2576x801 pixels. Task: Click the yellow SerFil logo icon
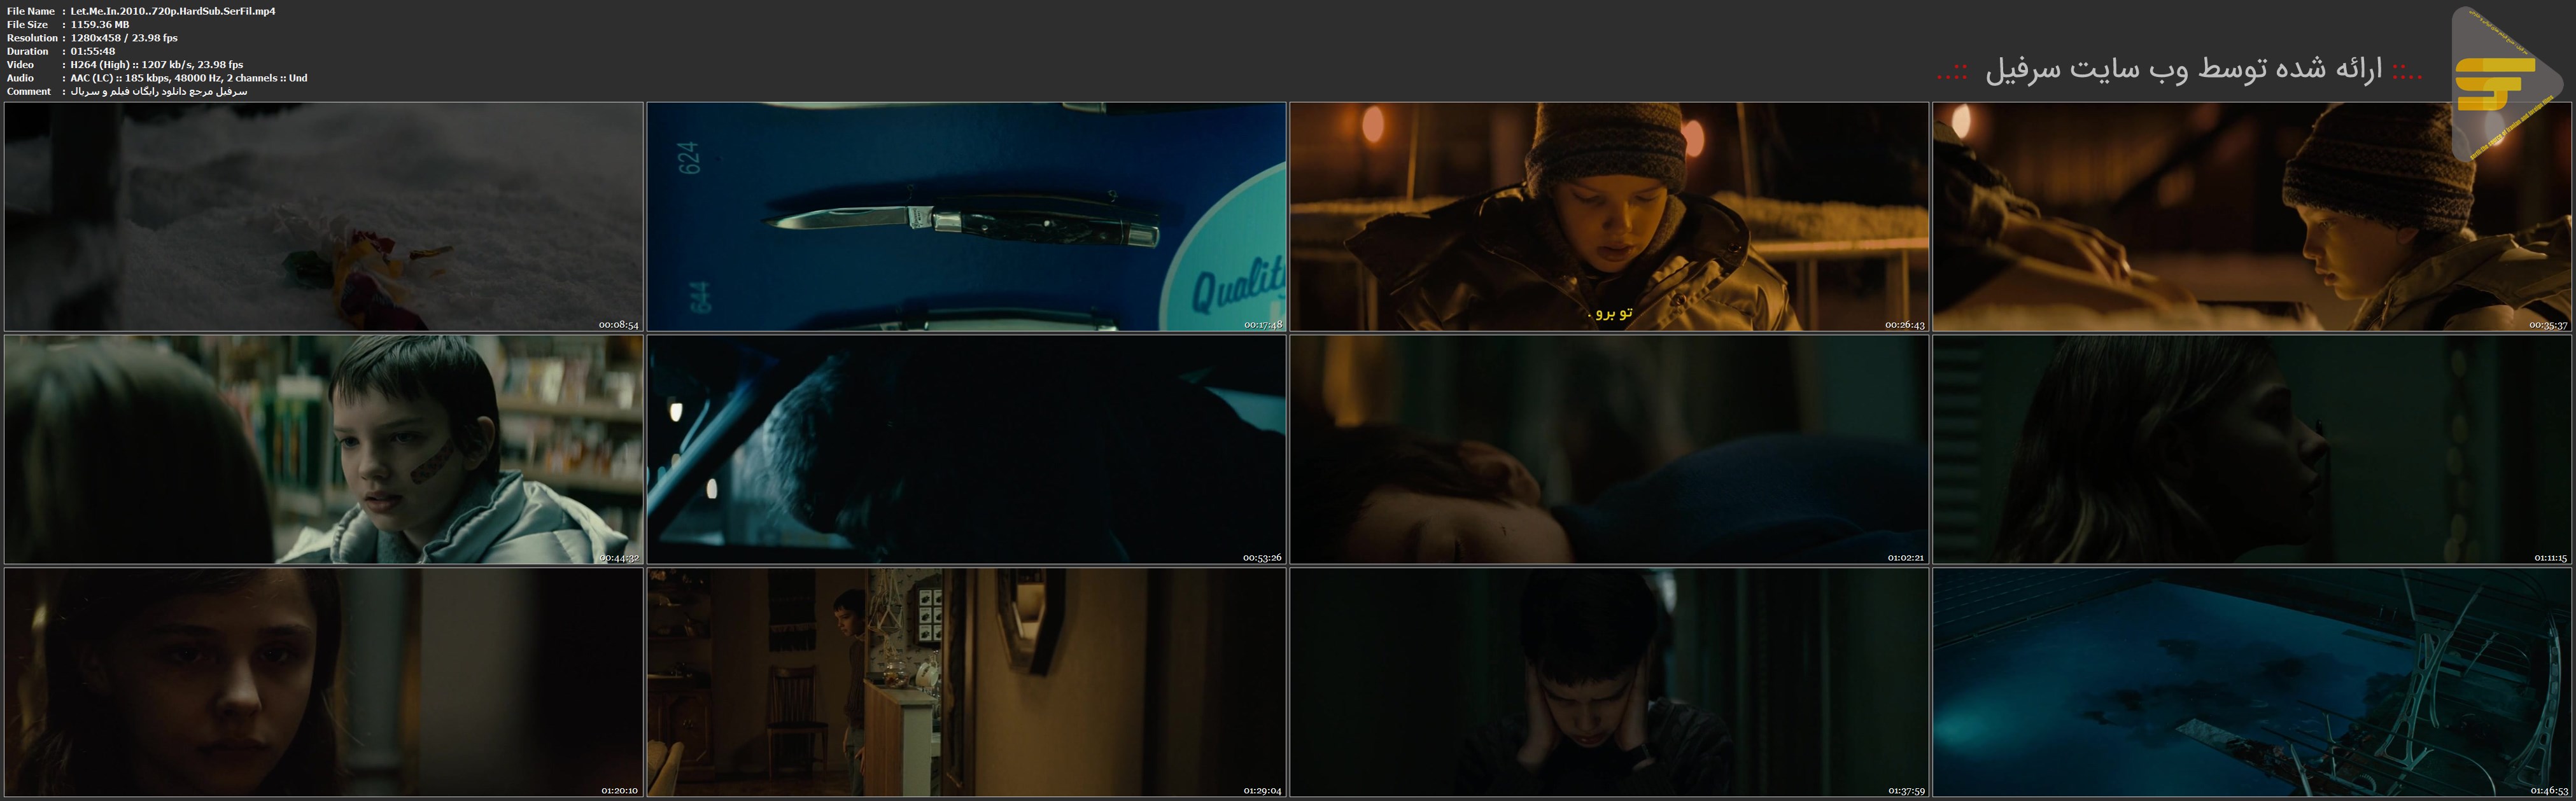2494,84
